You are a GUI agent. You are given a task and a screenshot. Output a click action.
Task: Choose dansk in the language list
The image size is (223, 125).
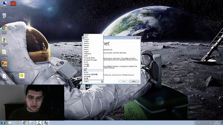click(93, 37)
